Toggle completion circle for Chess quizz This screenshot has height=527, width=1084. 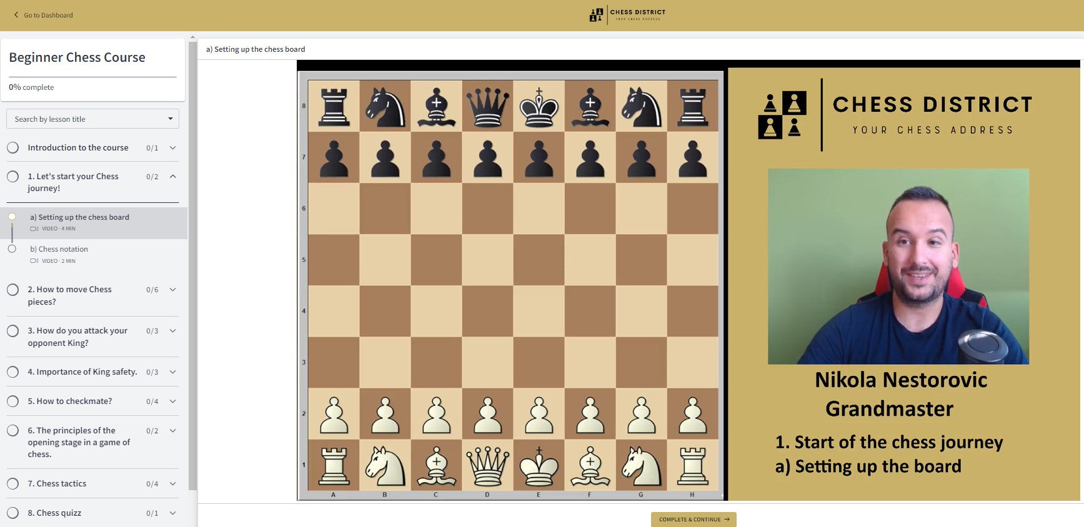12,513
